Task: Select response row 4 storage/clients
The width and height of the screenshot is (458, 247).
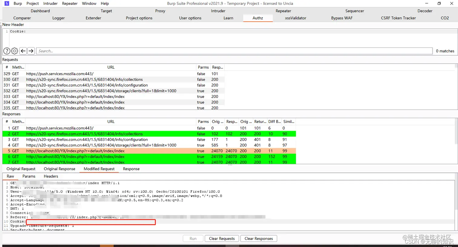Action: [149, 145]
